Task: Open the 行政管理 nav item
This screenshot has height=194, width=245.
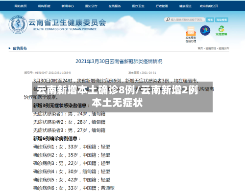Action: click(162, 6)
